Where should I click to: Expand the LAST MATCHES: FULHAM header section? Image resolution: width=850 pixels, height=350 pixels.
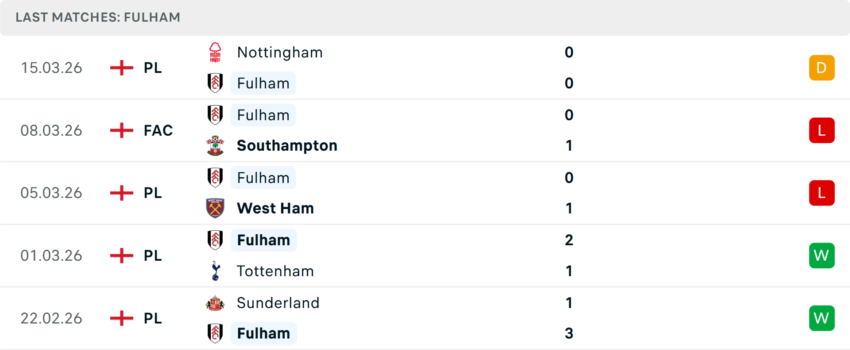pos(98,18)
